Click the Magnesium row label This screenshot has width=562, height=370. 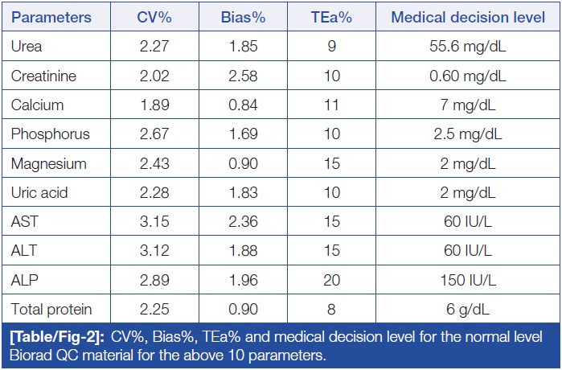tap(45, 162)
